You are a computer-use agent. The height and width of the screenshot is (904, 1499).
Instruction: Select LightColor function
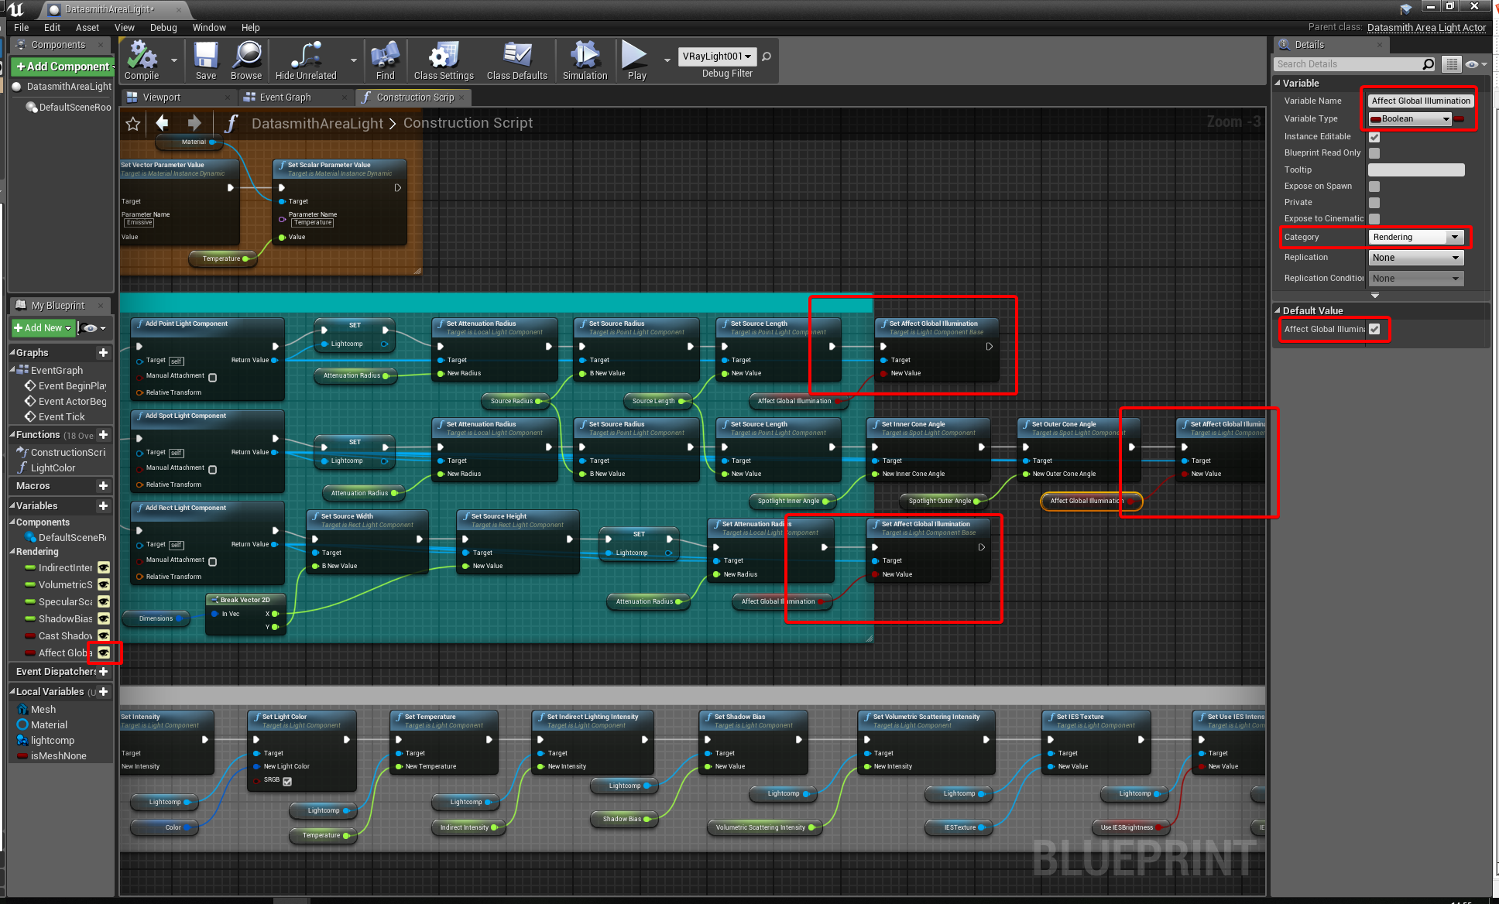pyautogui.click(x=53, y=467)
